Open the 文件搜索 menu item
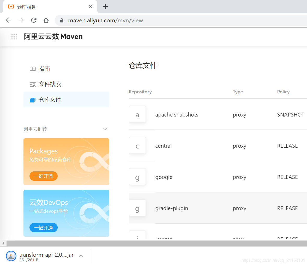The width and height of the screenshot is (307, 265). (66, 84)
